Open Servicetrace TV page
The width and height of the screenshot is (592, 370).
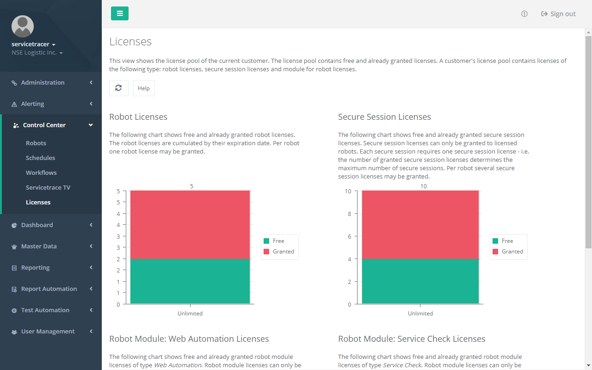[x=48, y=187]
